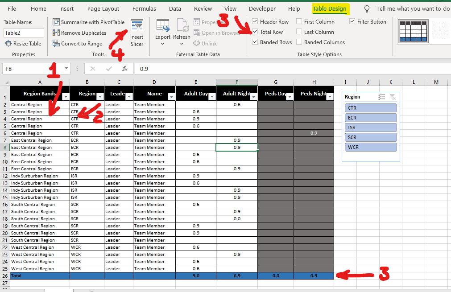The width and height of the screenshot is (451, 292).
Task: Select the black banded table style thumbnail
Action: coord(413,31)
